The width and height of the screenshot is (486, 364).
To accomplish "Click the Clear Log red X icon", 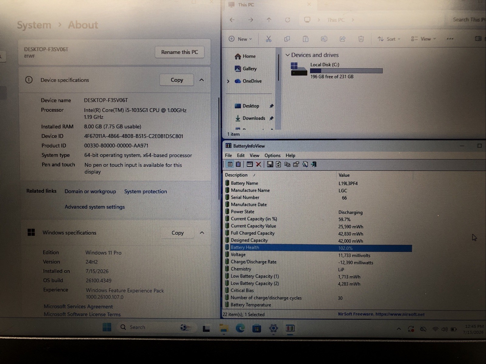I will tap(259, 164).
